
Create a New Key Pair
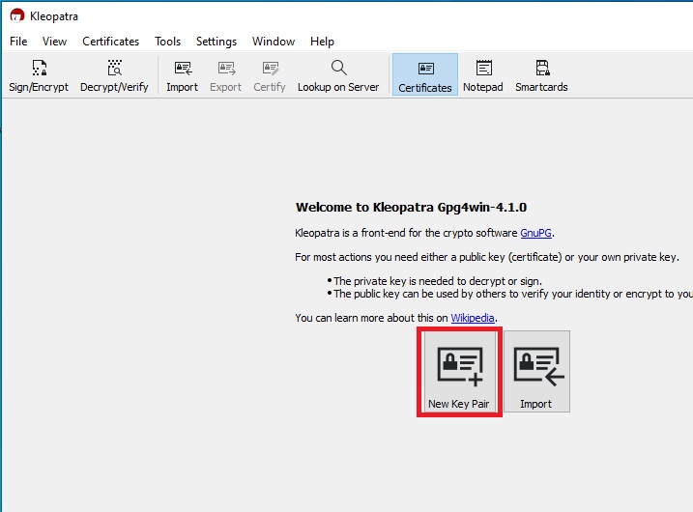coord(459,372)
